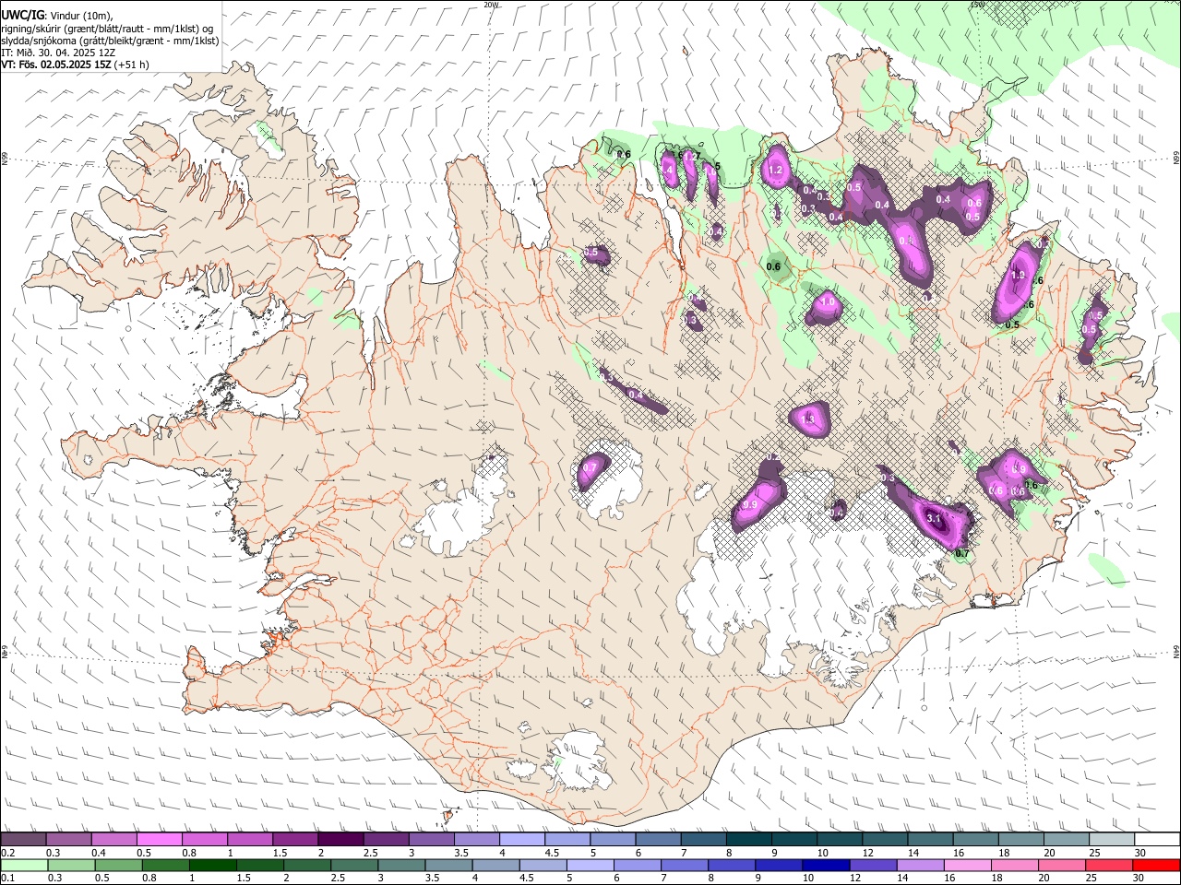Click the 'slydda/snjókoma' legend description line
Screen dimensions: 1181x885
[110, 41]
